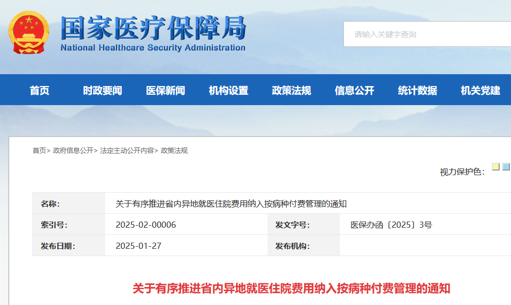Open the 机构设置 navigation item

point(228,90)
